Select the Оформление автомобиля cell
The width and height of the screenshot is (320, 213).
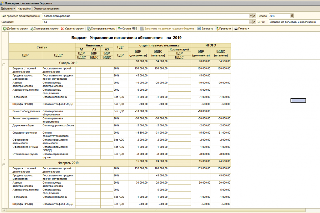25,141
